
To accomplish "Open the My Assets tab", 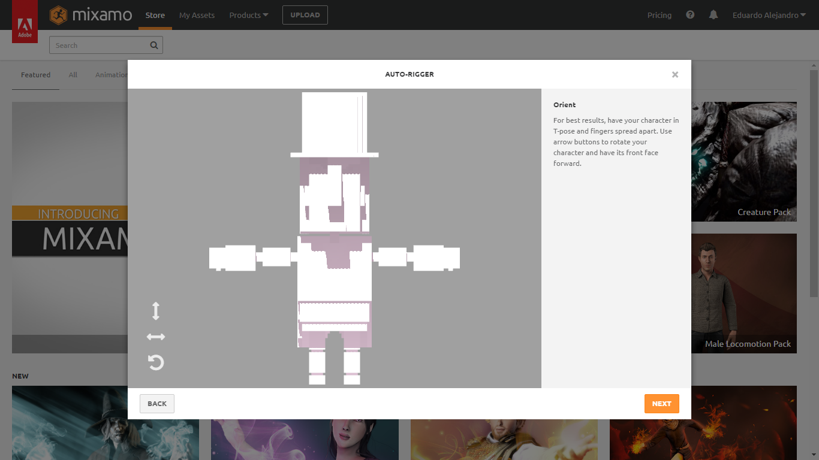I will point(197,15).
